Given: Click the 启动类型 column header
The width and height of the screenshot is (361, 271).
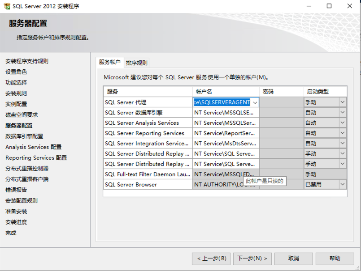Looking at the screenshot, I should coord(325,92).
